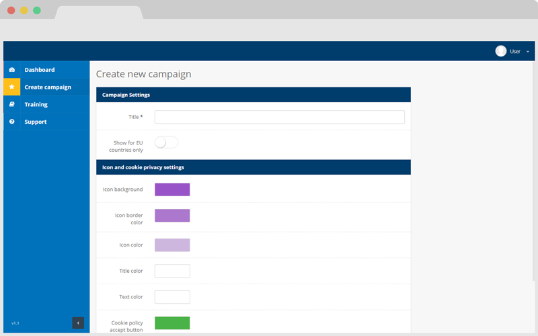Click the User name label
This screenshot has height=336, width=538.
point(515,52)
